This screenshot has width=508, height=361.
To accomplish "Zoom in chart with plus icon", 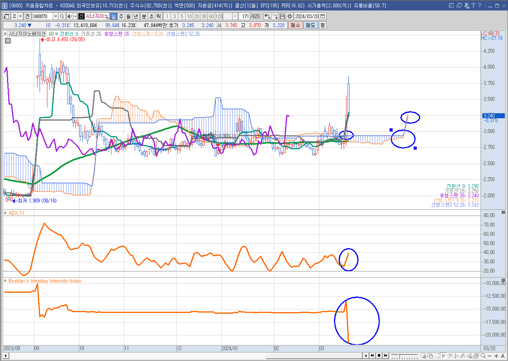I will (496, 356).
